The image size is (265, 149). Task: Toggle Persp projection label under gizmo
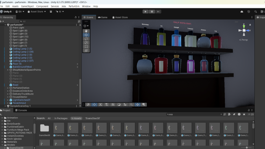243,40
